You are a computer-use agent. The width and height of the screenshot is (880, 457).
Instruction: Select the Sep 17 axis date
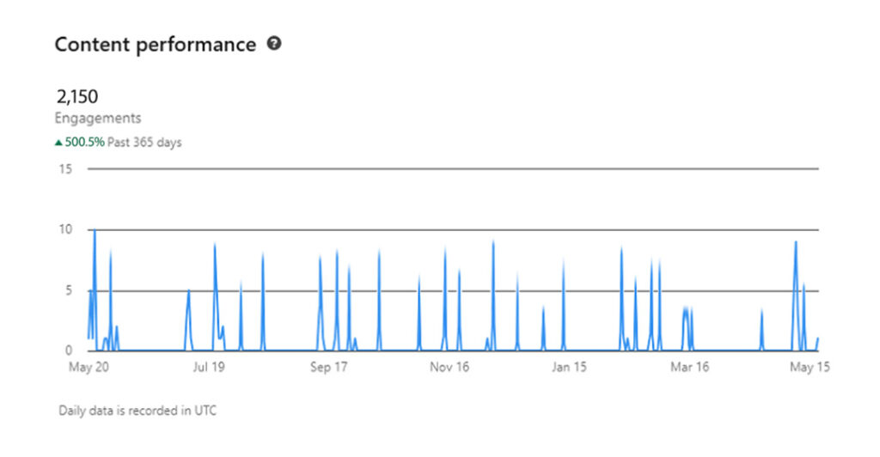[x=329, y=368]
